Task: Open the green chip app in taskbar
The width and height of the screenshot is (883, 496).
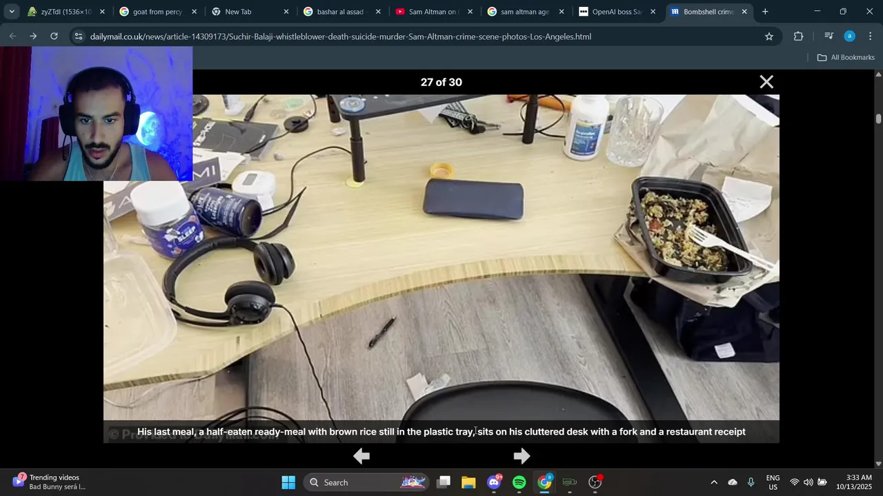Action: click(570, 482)
